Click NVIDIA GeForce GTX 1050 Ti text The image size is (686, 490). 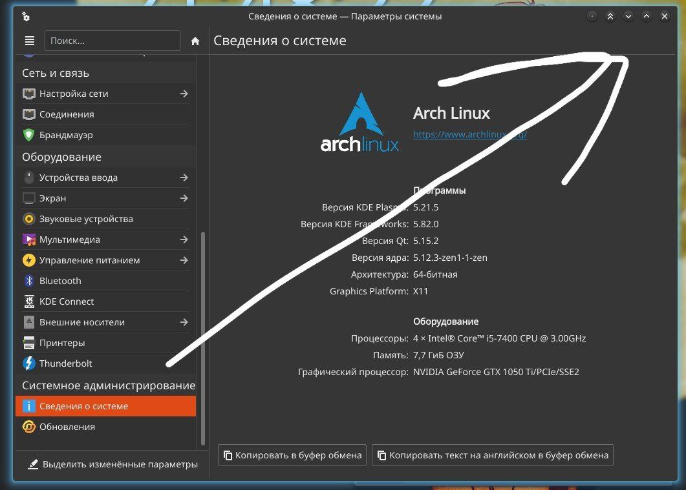496,372
